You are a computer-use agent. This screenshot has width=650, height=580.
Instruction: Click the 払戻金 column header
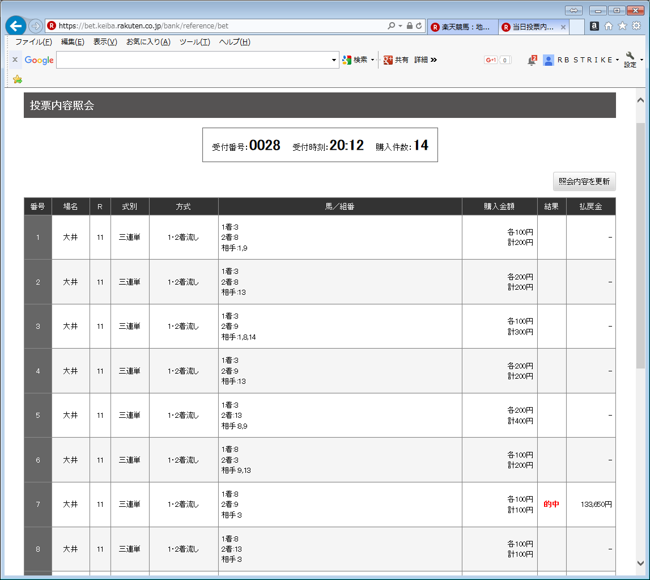coord(590,206)
